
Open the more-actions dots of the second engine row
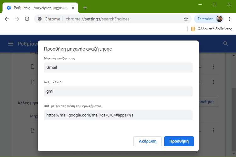pyautogui.click(x=213, y=82)
